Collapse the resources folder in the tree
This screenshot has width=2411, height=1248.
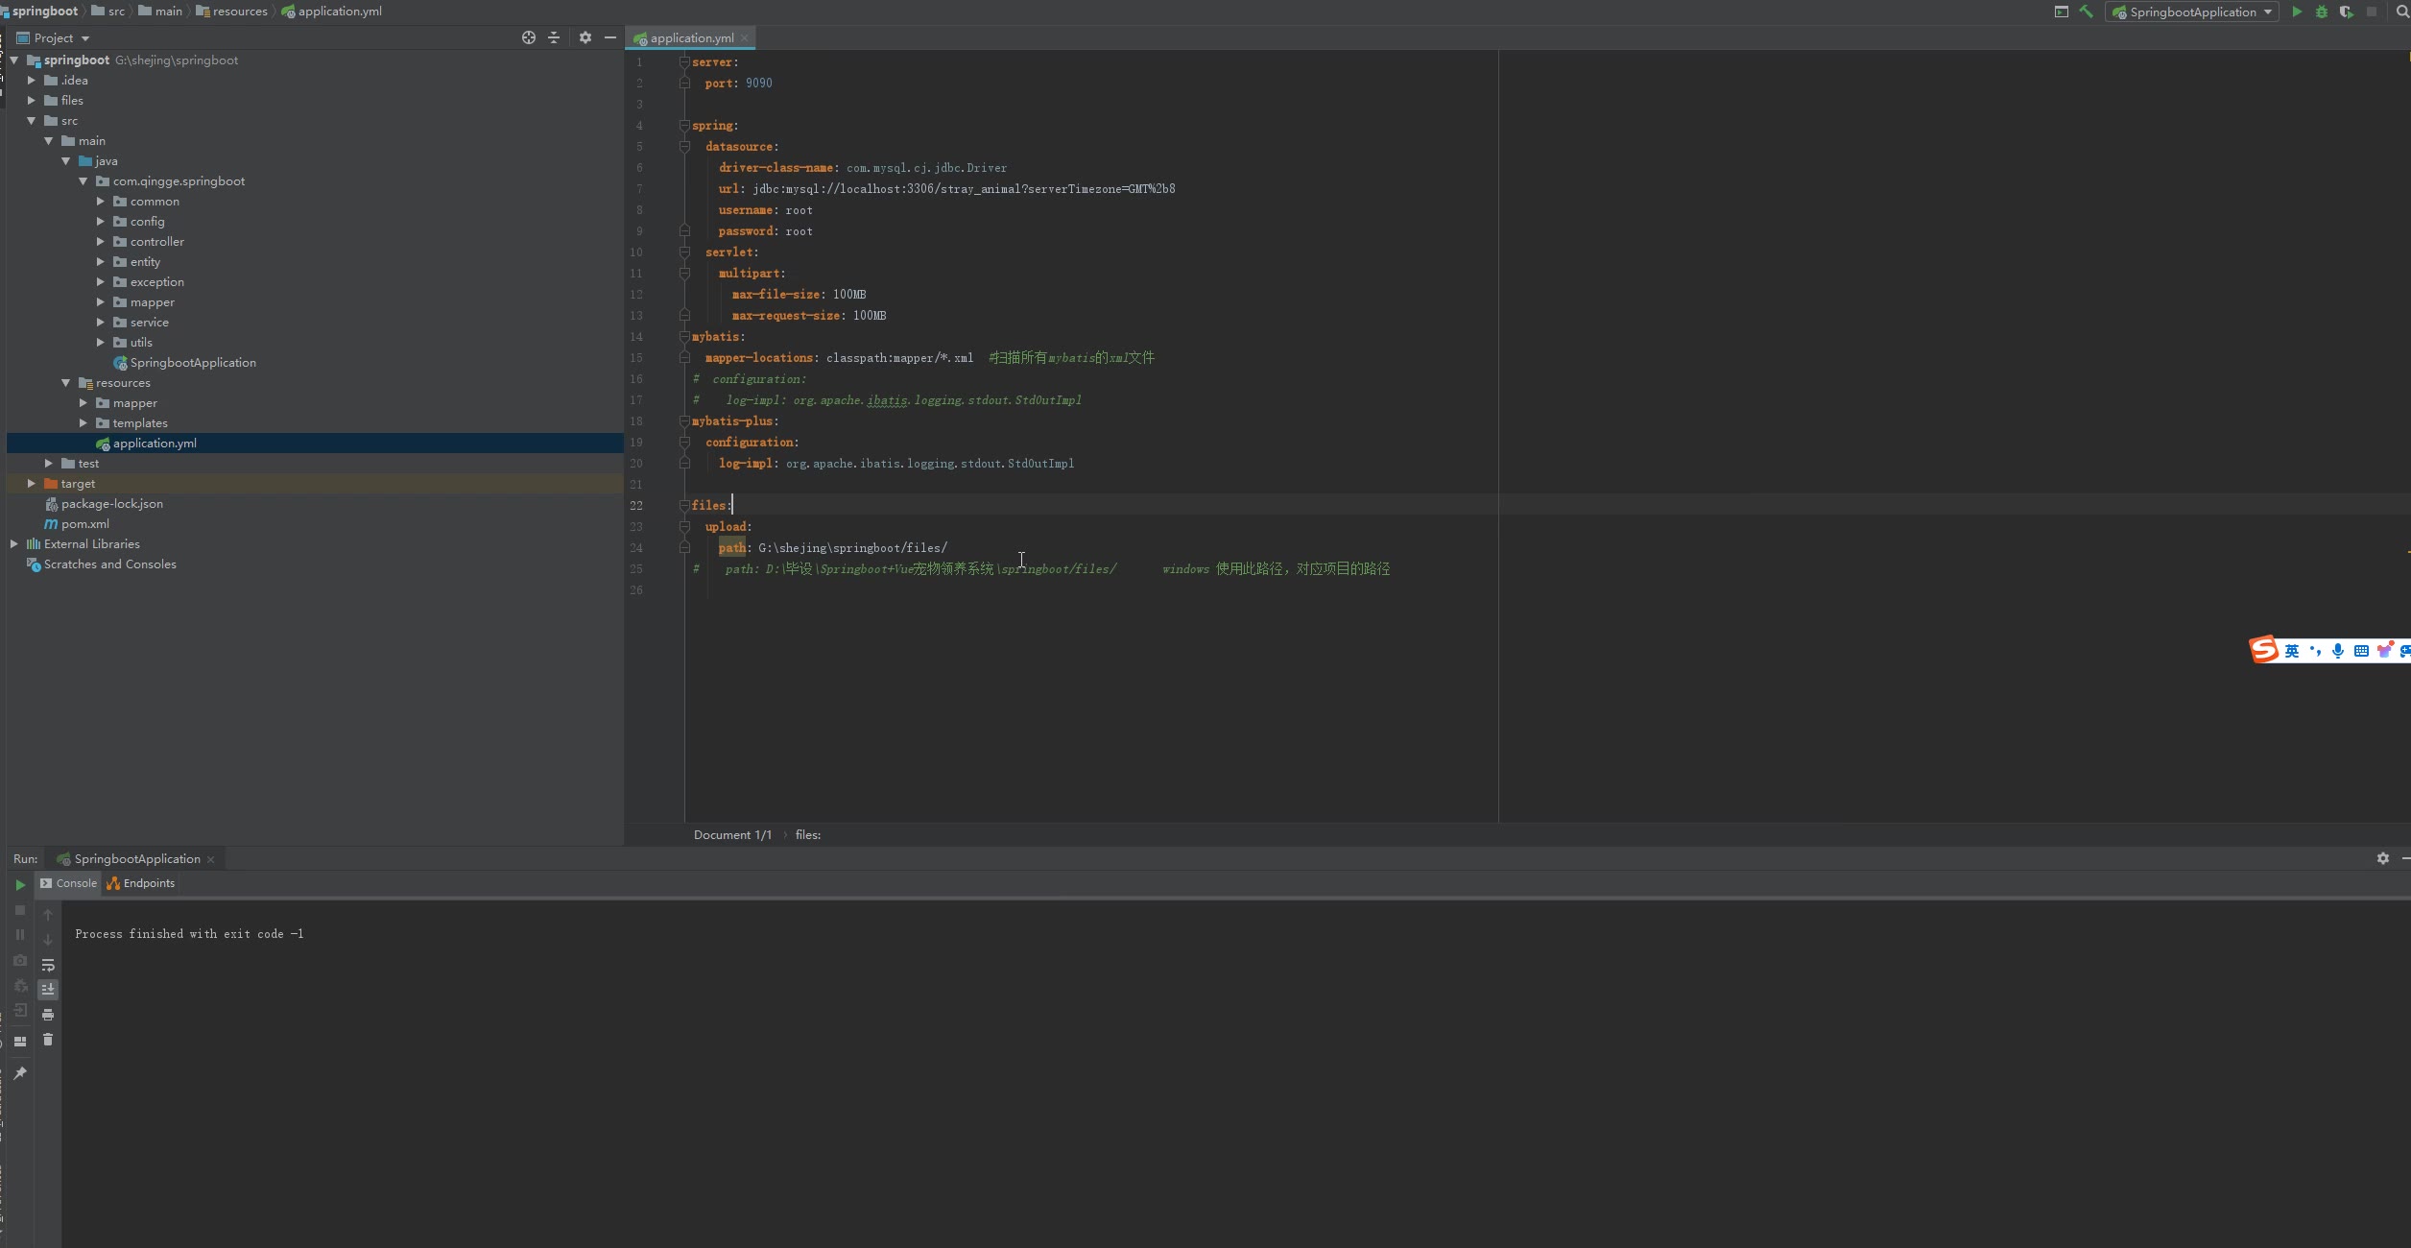tap(66, 383)
